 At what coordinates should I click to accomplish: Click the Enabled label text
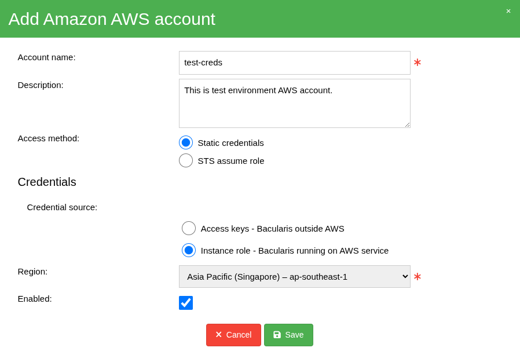coord(35,299)
